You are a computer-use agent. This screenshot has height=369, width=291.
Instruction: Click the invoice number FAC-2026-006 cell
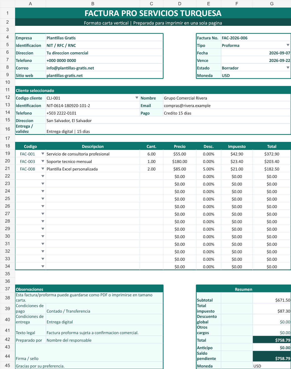256,38
